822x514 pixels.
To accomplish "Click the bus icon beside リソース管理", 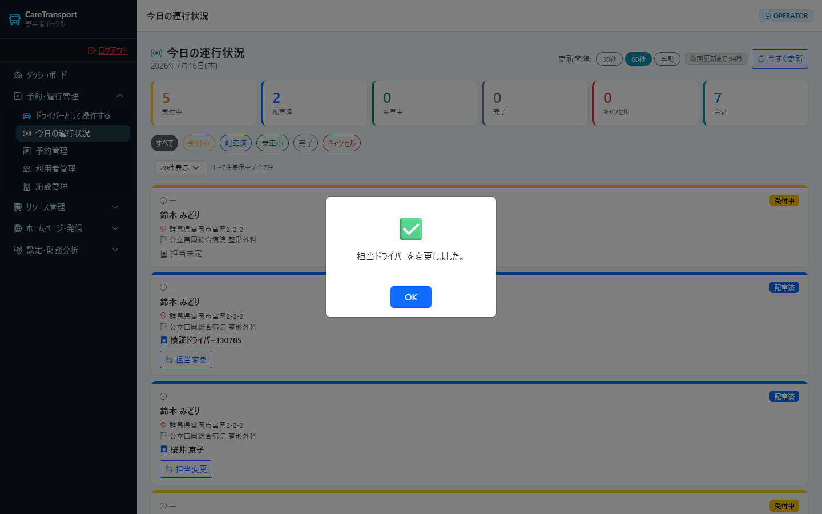I will pyautogui.click(x=18, y=207).
